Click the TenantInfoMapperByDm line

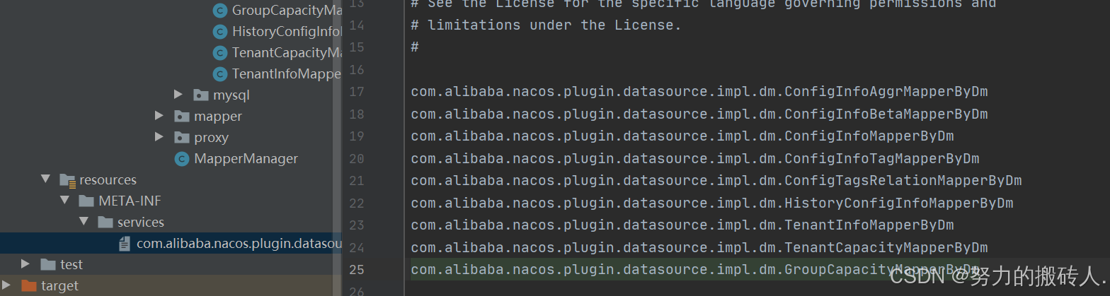point(682,225)
